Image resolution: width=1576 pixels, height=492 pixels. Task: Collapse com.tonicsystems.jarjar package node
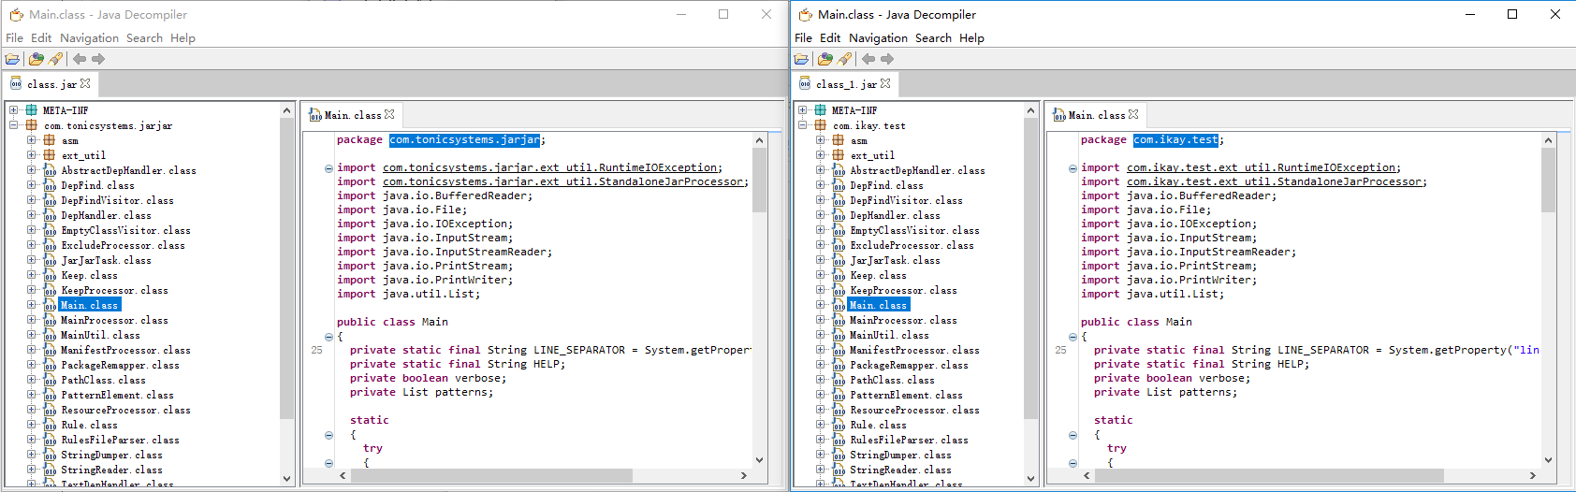(14, 125)
